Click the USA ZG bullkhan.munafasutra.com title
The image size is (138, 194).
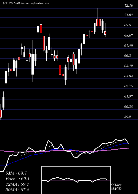[x=26, y=3]
